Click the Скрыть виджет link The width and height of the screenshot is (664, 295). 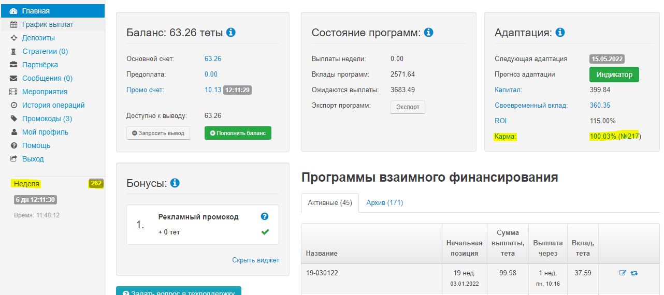[x=255, y=260]
